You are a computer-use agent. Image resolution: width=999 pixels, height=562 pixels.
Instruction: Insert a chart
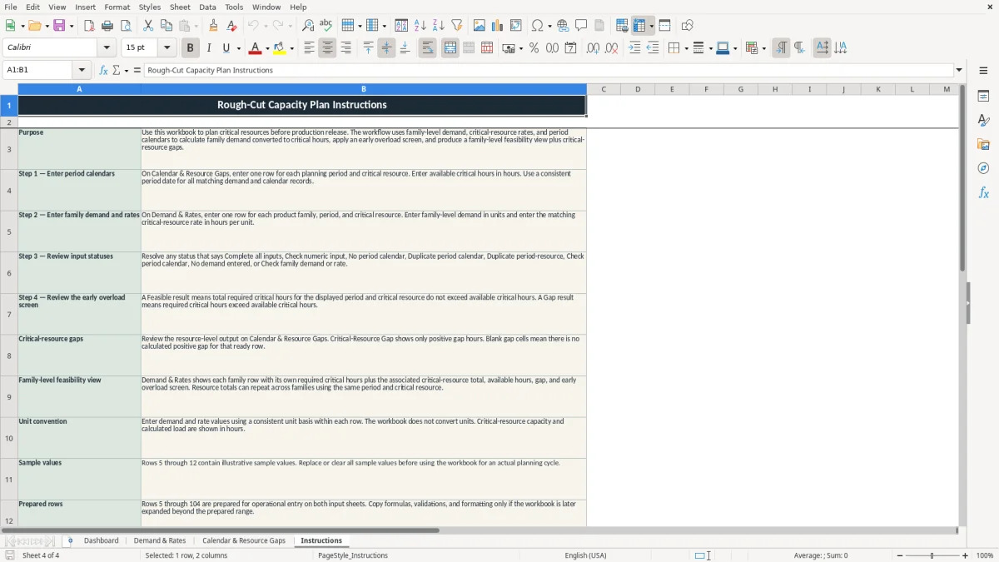point(498,26)
